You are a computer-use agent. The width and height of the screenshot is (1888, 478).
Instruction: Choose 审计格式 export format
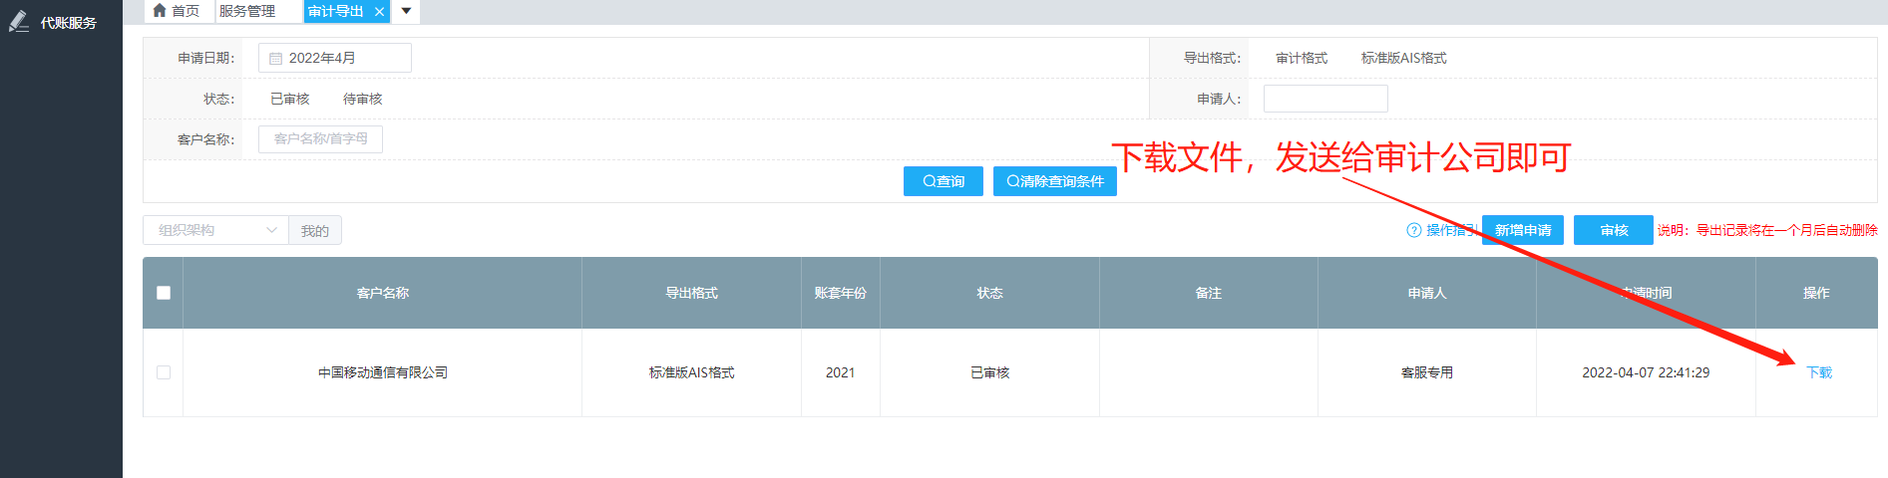coord(1301,58)
